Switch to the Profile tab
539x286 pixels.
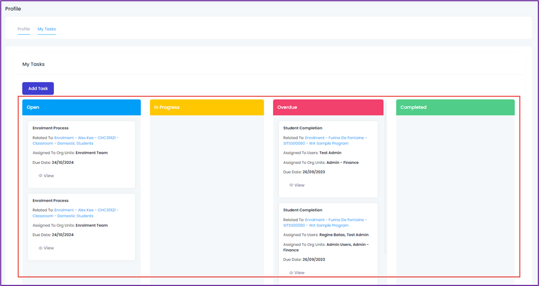(x=24, y=29)
